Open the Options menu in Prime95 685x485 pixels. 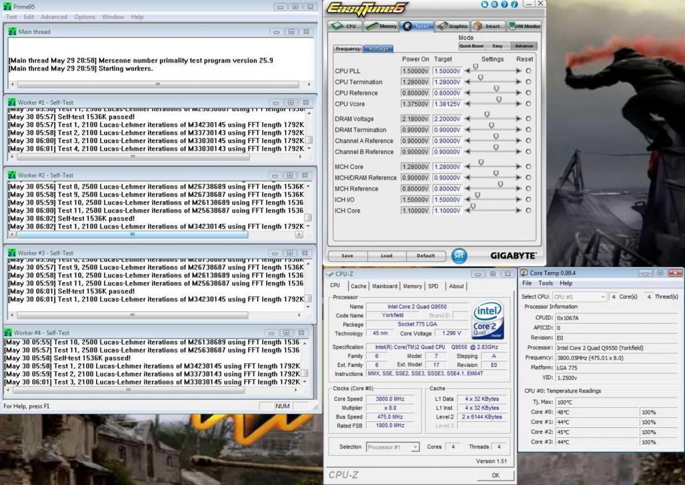[85, 17]
